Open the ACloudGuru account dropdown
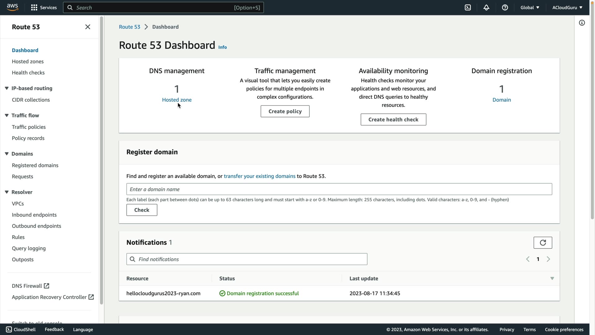The height and width of the screenshot is (335, 595). point(567,7)
